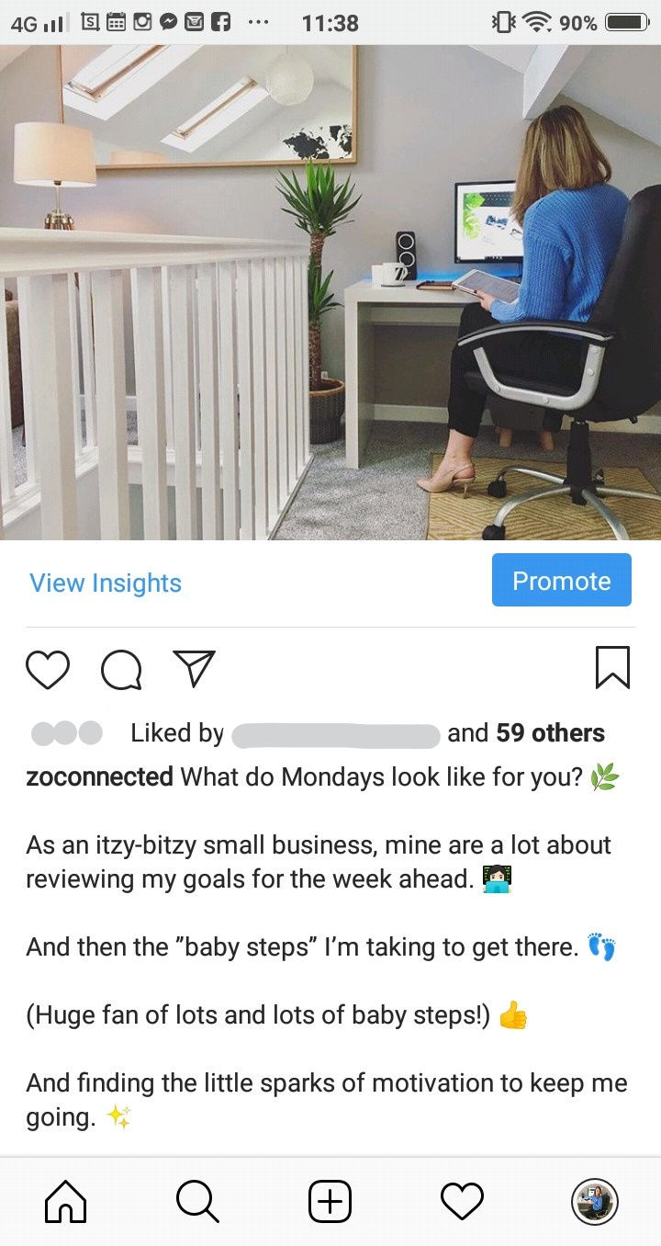The height and width of the screenshot is (1246, 661).
Task: Tap the home office post photo
Action: pos(330,292)
